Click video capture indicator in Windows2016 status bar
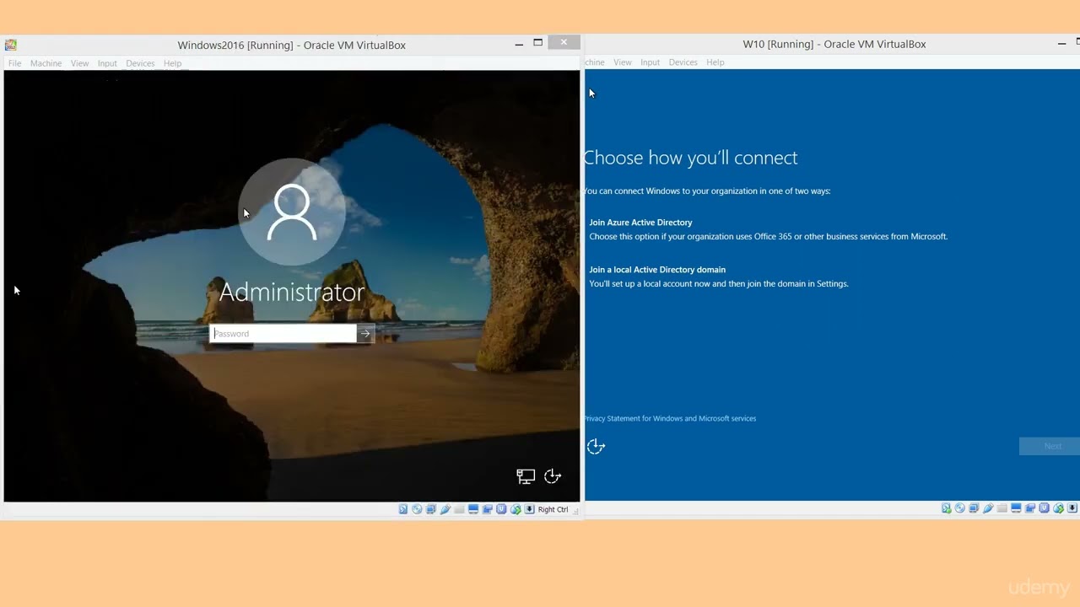Image resolution: width=1080 pixels, height=607 pixels. [487, 509]
